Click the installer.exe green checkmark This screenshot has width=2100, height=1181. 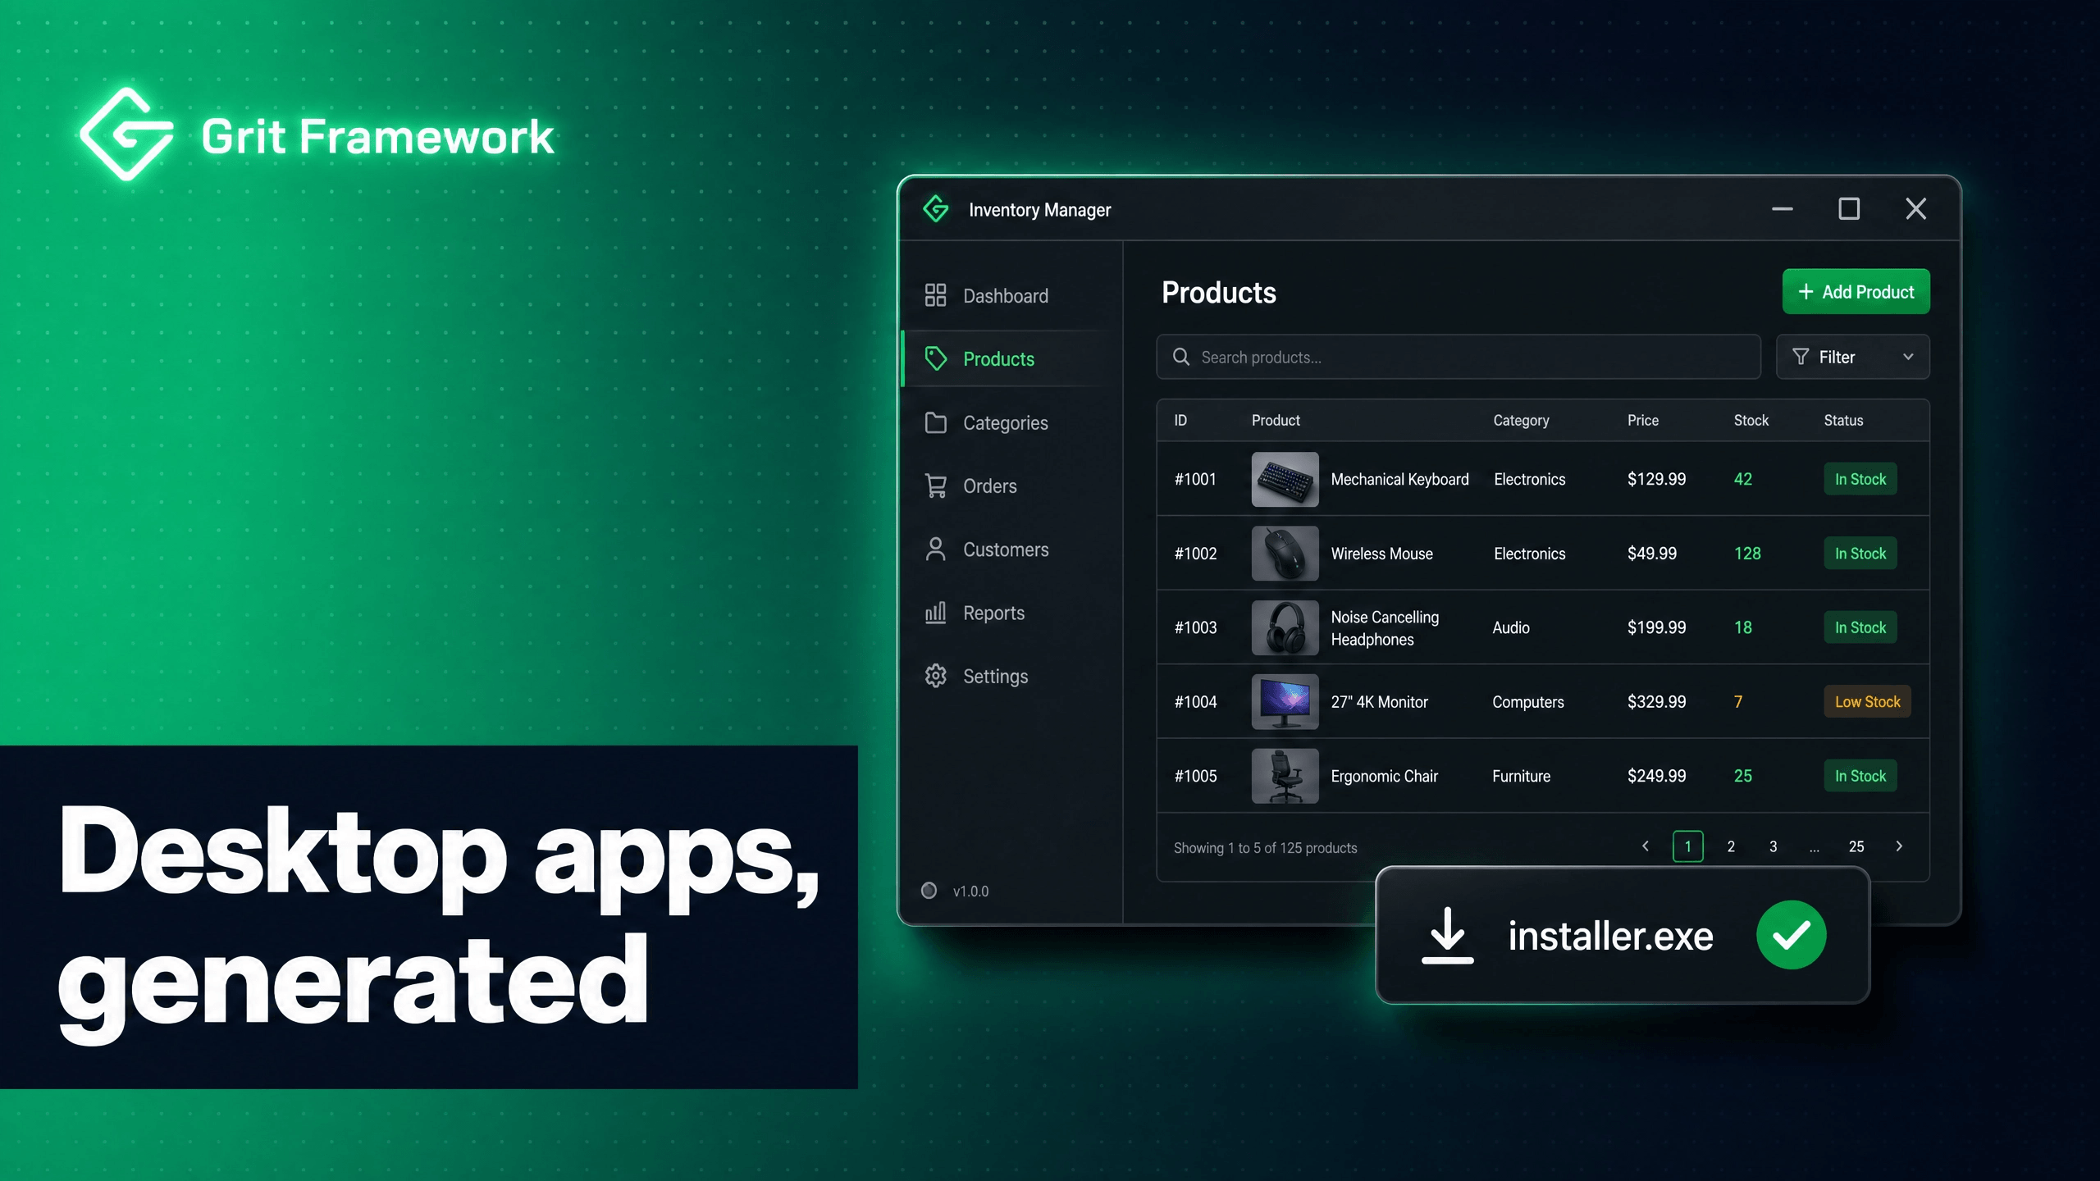(1792, 935)
